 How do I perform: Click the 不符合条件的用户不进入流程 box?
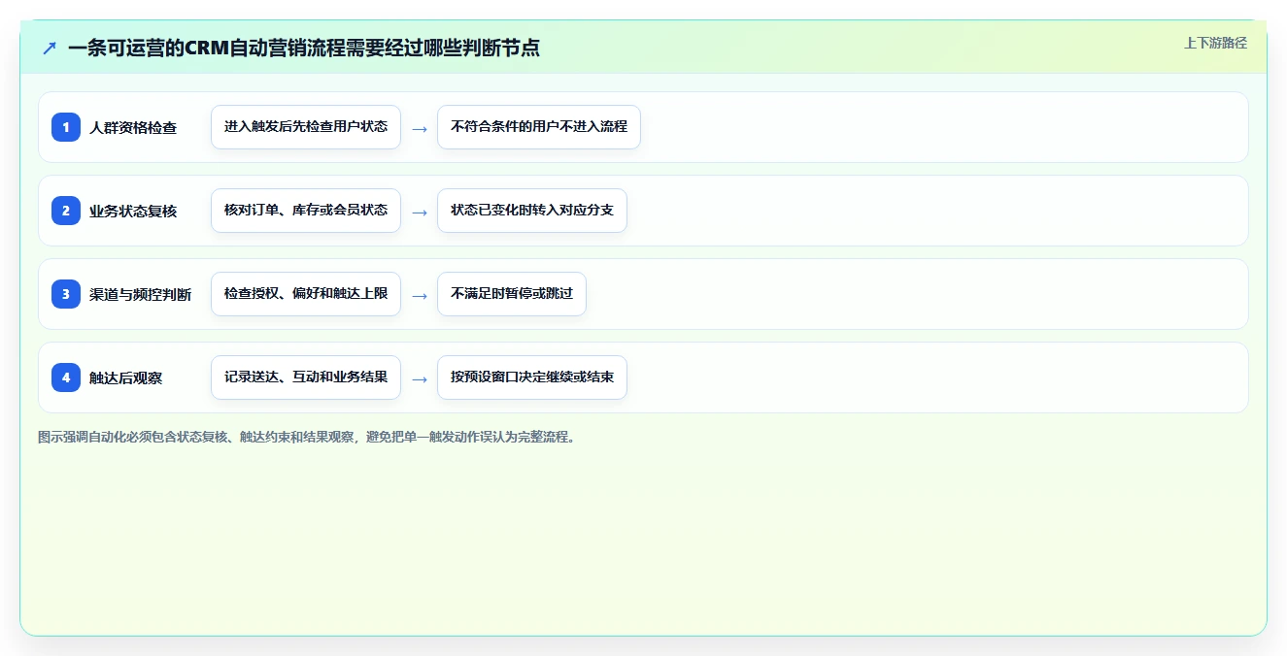coord(539,127)
